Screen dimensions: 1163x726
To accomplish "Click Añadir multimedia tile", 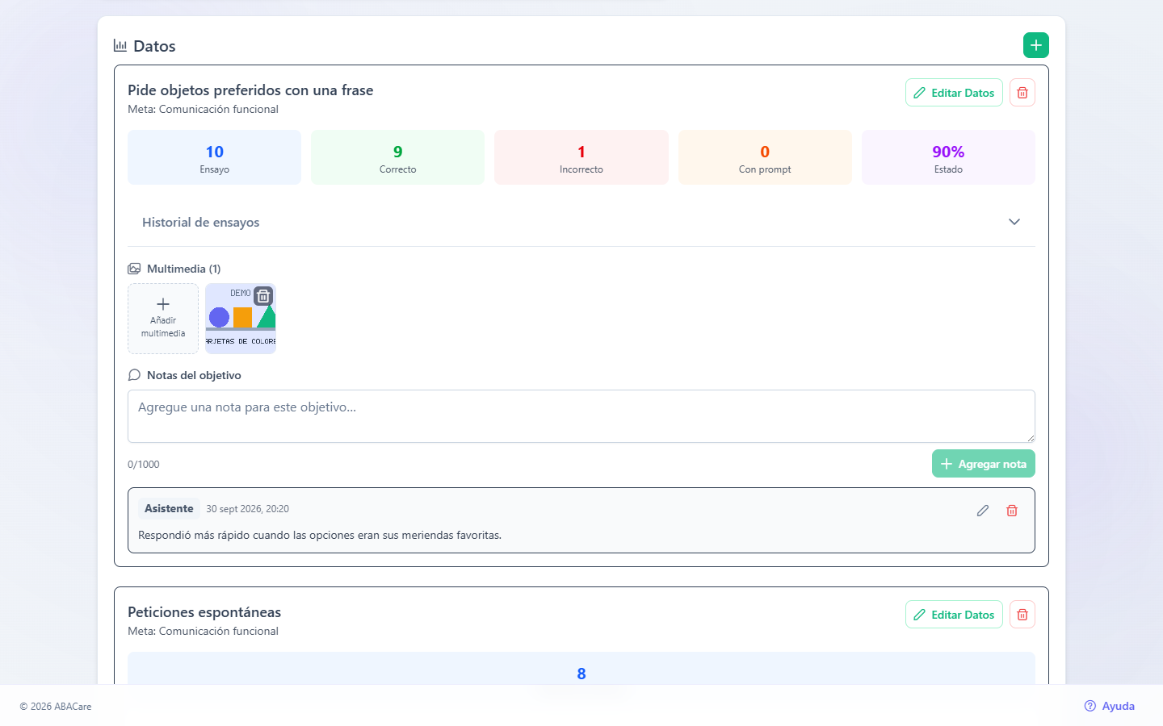I will pos(163,319).
